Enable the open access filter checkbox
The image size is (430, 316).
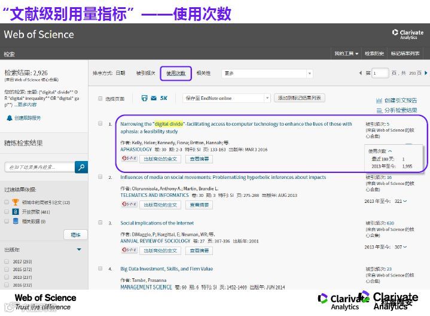[7, 212]
